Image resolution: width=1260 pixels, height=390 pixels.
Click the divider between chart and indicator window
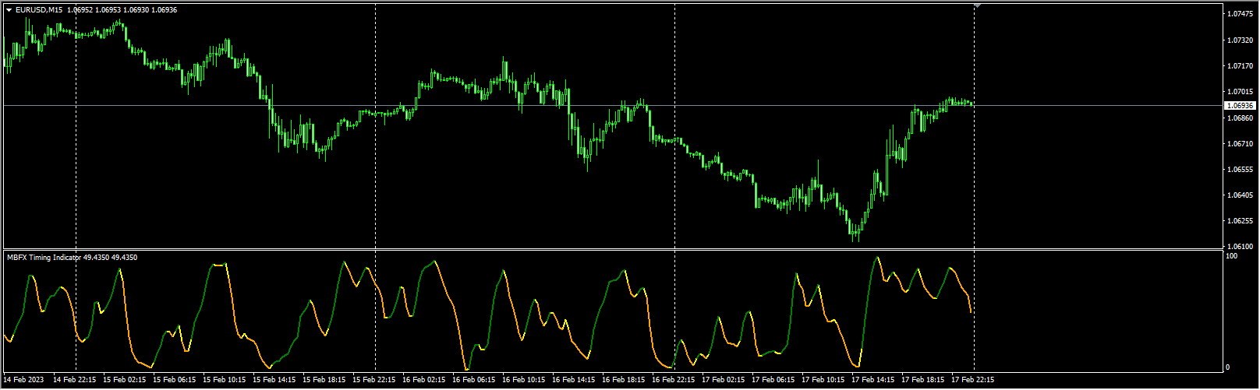[x=608, y=249]
